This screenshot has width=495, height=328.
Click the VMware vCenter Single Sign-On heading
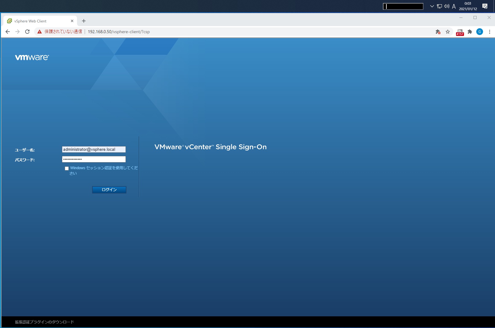[x=211, y=147]
